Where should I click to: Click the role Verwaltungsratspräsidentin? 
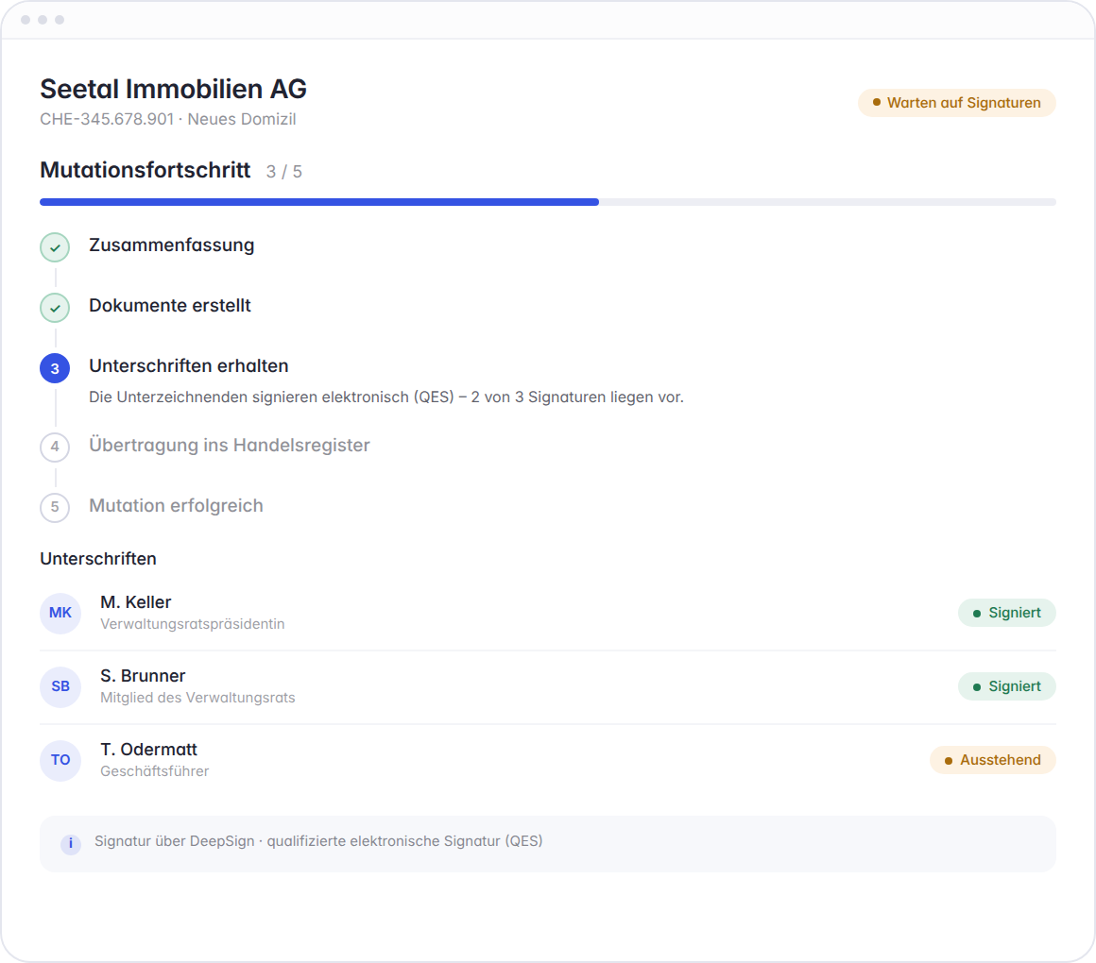(x=192, y=624)
